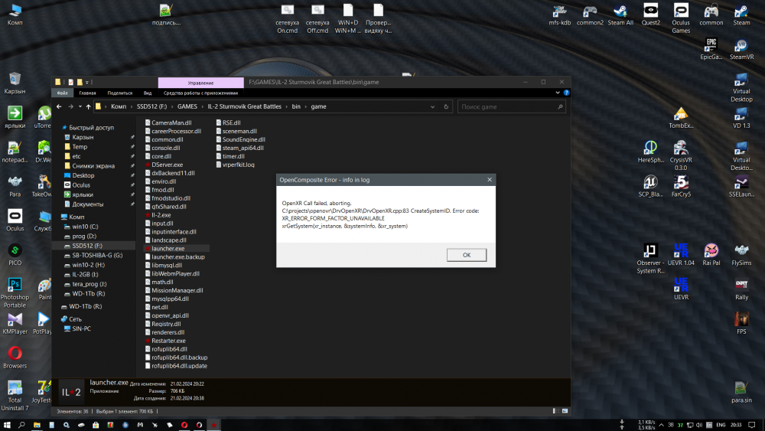Refresh the Explorer folder view
The width and height of the screenshot is (765, 431).
tap(446, 106)
